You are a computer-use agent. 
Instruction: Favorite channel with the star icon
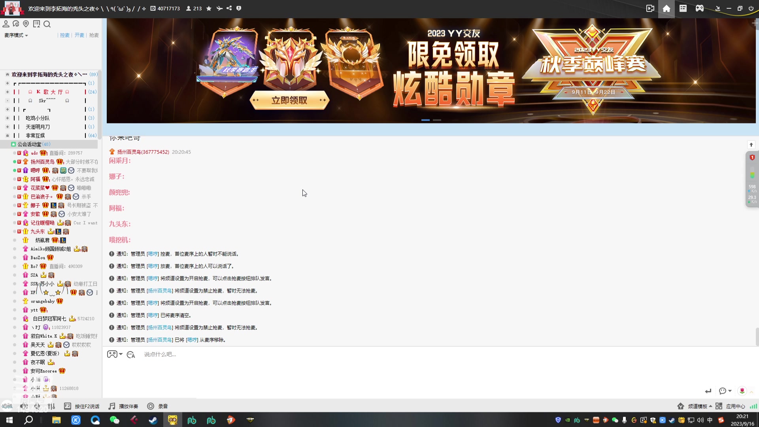point(209,8)
